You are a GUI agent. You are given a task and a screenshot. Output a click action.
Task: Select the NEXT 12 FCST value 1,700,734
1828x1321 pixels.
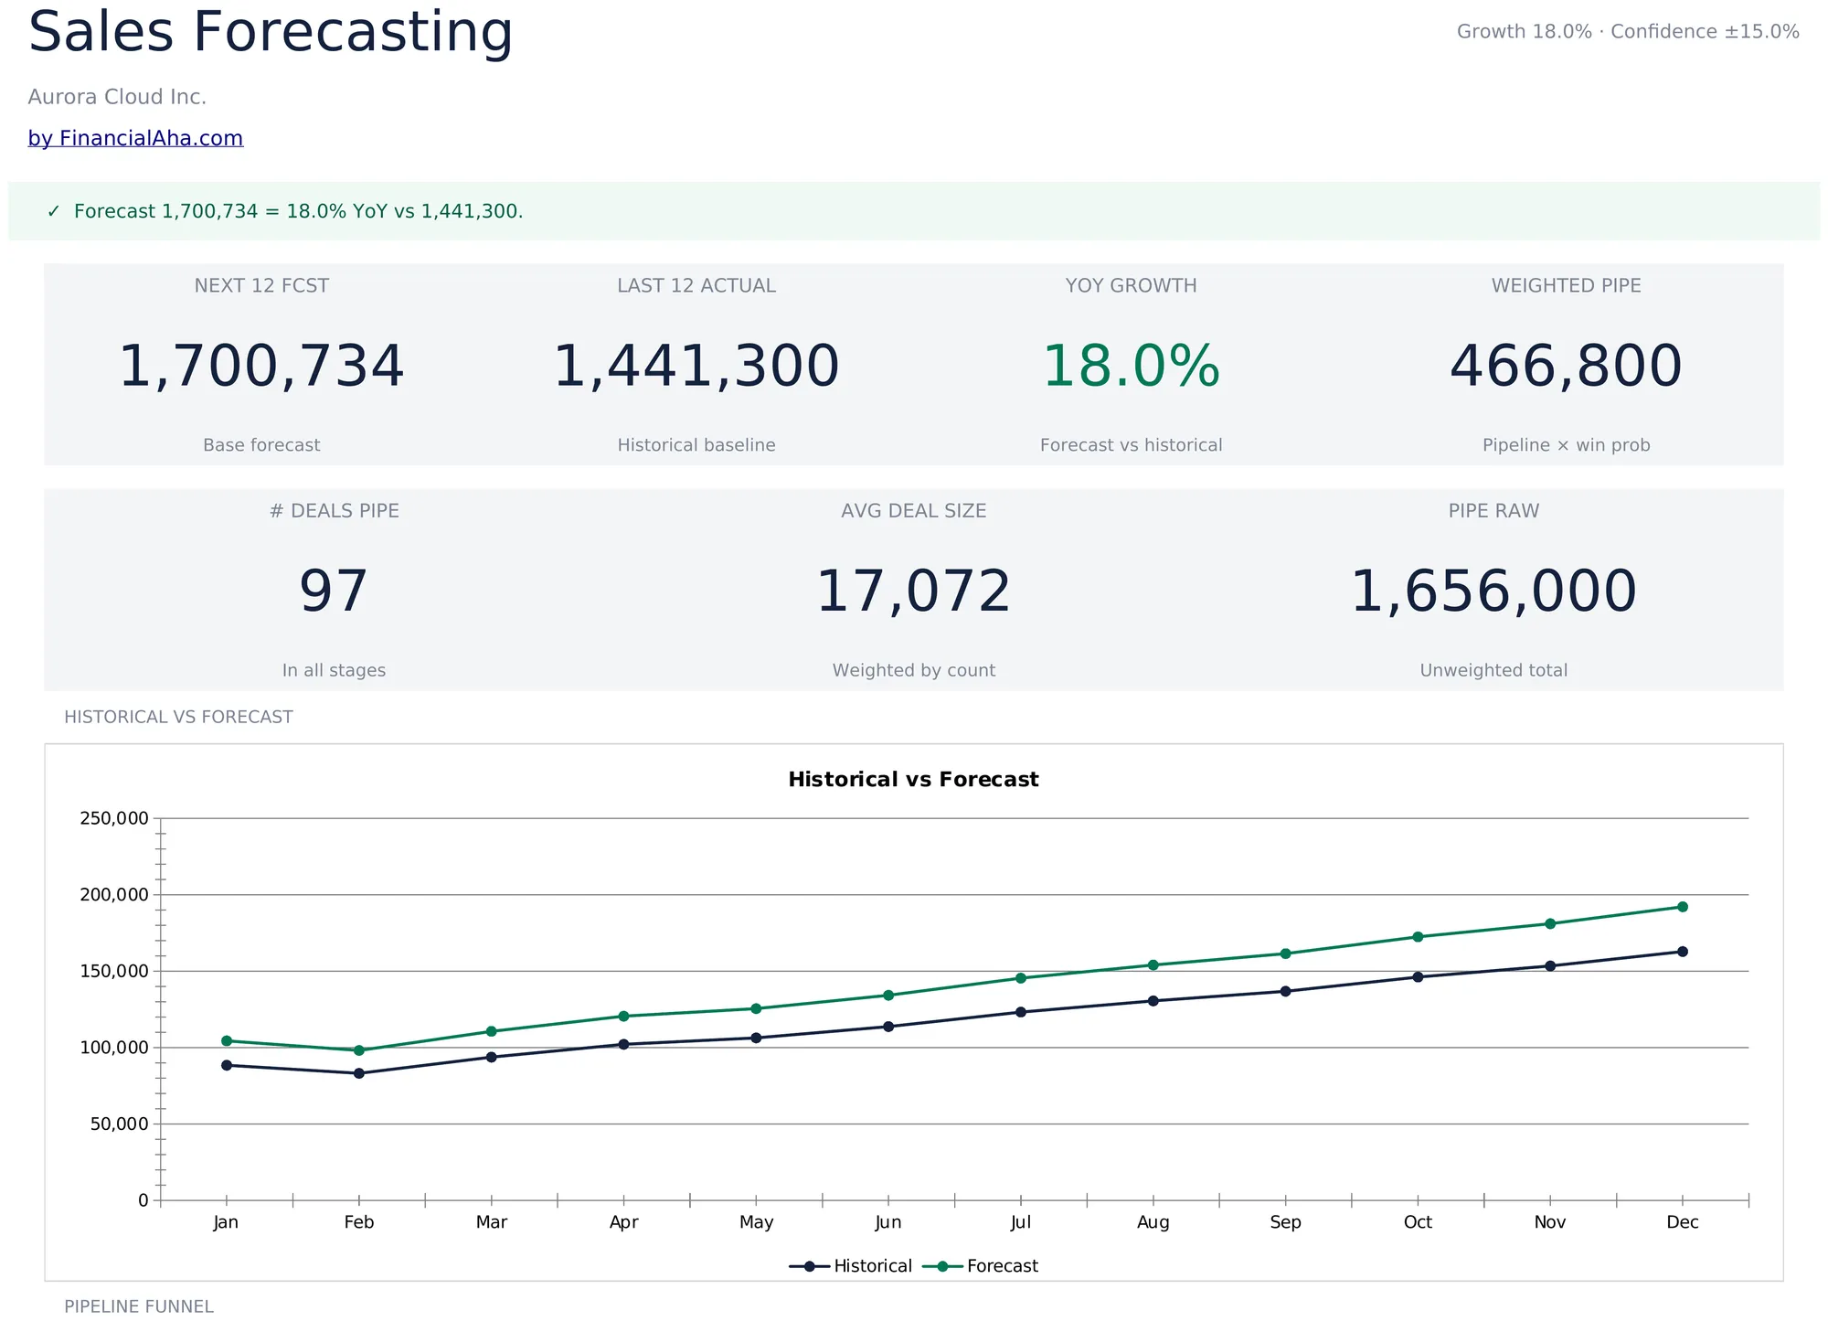pyautogui.click(x=261, y=366)
